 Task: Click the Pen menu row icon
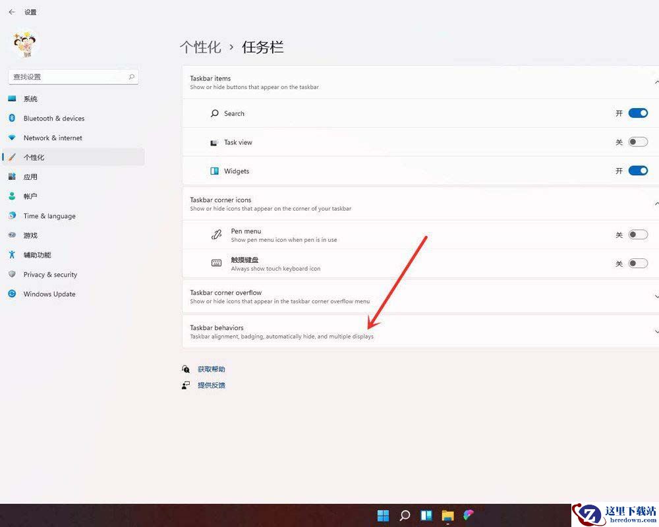pyautogui.click(x=216, y=235)
